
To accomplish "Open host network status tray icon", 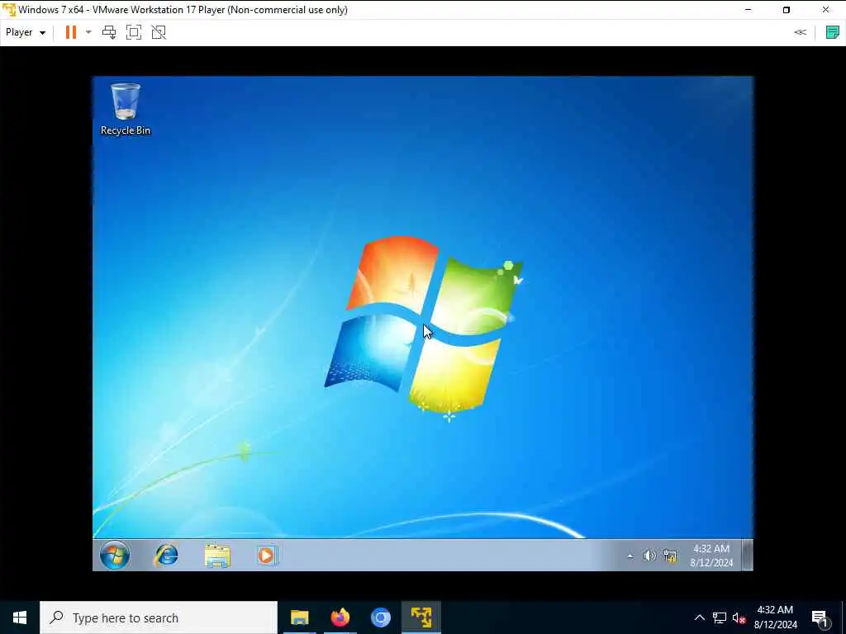I will click(720, 617).
